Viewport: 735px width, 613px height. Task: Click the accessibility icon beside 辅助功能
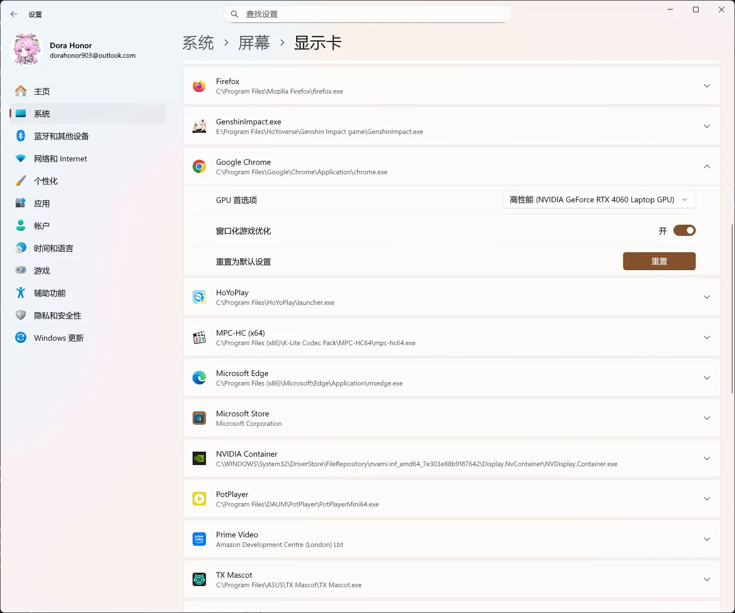(21, 292)
